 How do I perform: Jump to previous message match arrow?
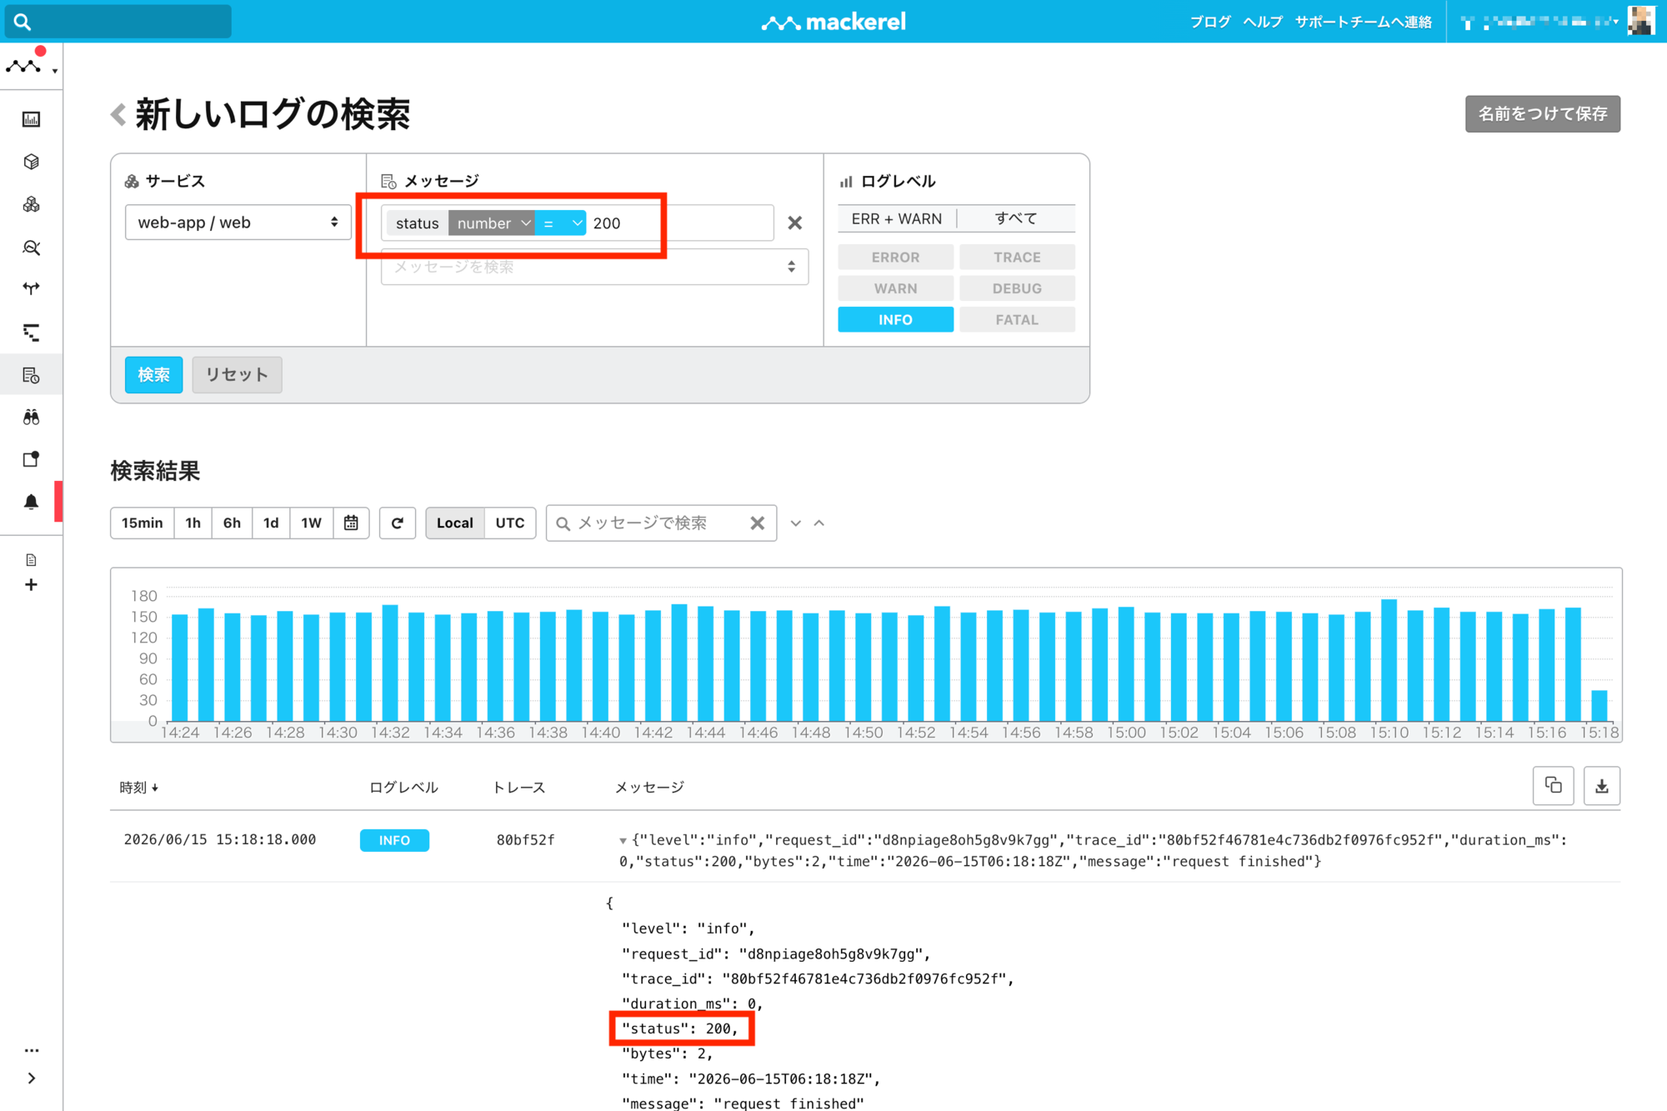(x=819, y=523)
